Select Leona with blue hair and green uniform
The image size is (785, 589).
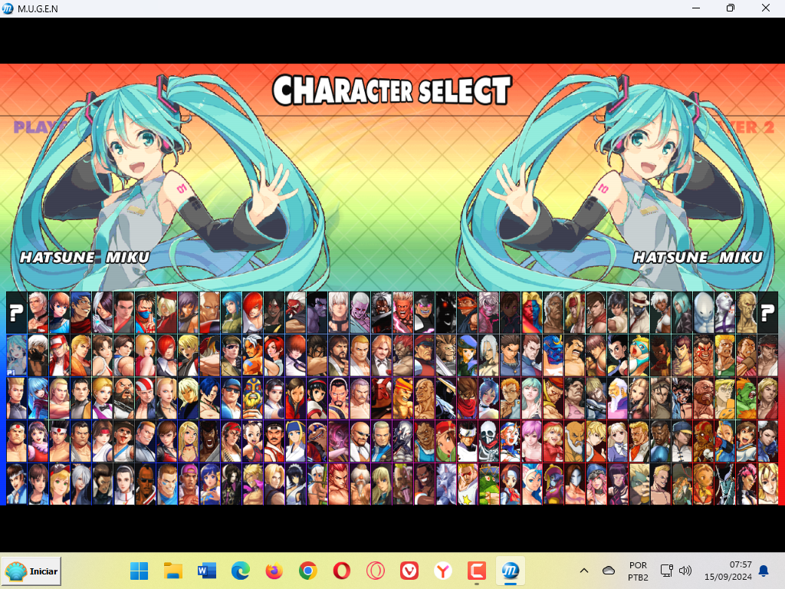point(232,313)
